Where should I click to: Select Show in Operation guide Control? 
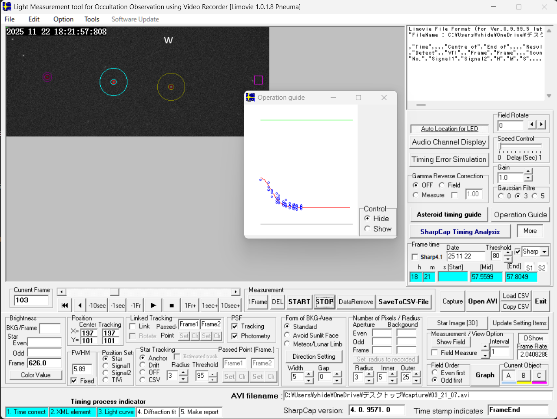pos(368,229)
